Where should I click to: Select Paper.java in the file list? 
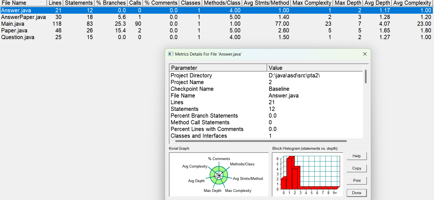click(14, 30)
